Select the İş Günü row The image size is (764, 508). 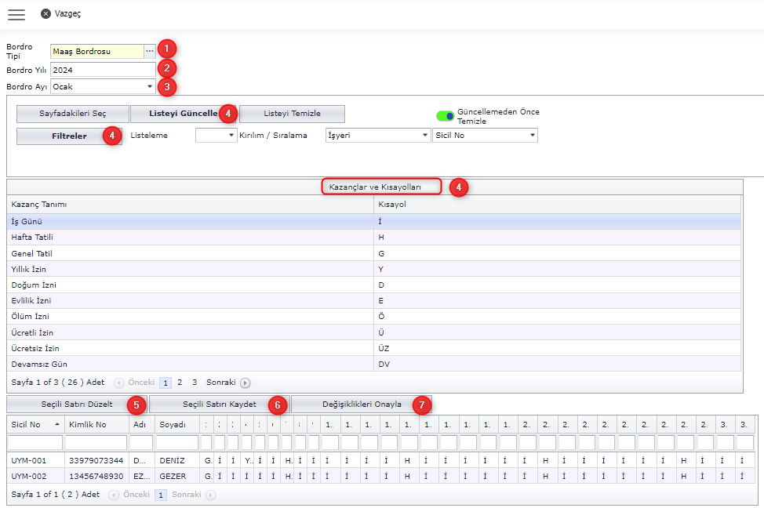[x=373, y=222]
